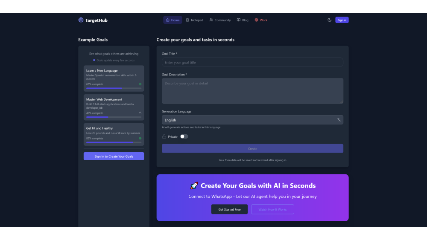Click the TargetHub brand name
Screen dimensions: 427x240
(97, 20)
